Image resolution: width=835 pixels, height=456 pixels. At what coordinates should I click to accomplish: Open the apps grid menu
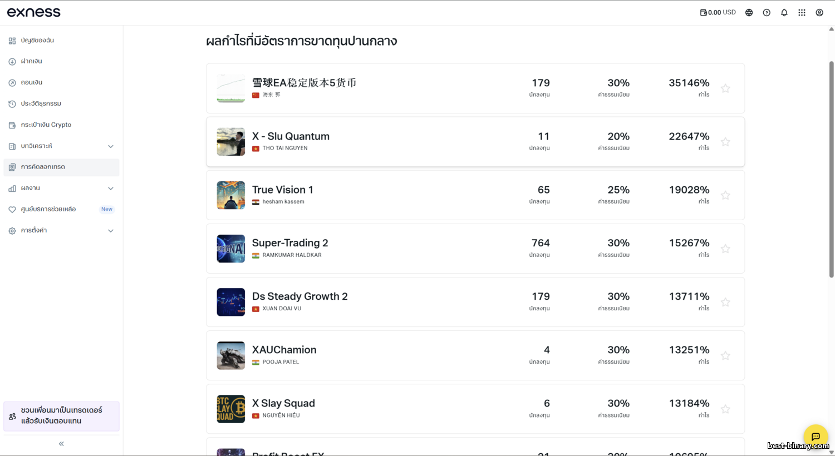(x=802, y=13)
